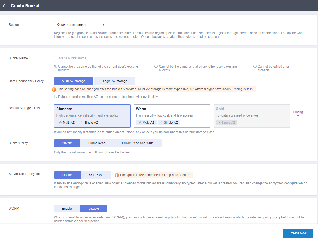
Task: Open the Pricing details link
Action: coord(242,89)
